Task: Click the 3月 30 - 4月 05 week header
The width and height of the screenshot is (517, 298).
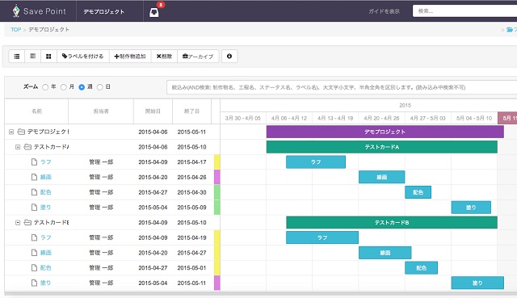Action: [243, 118]
